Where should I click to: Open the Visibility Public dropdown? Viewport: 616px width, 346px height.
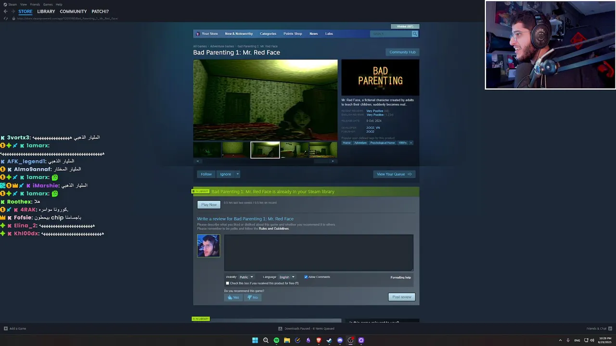tap(246, 277)
